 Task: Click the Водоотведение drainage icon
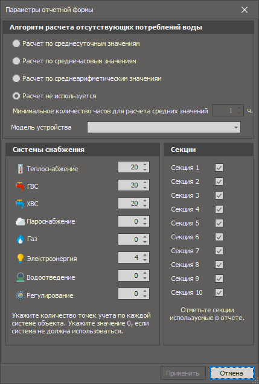pyautogui.click(x=21, y=277)
